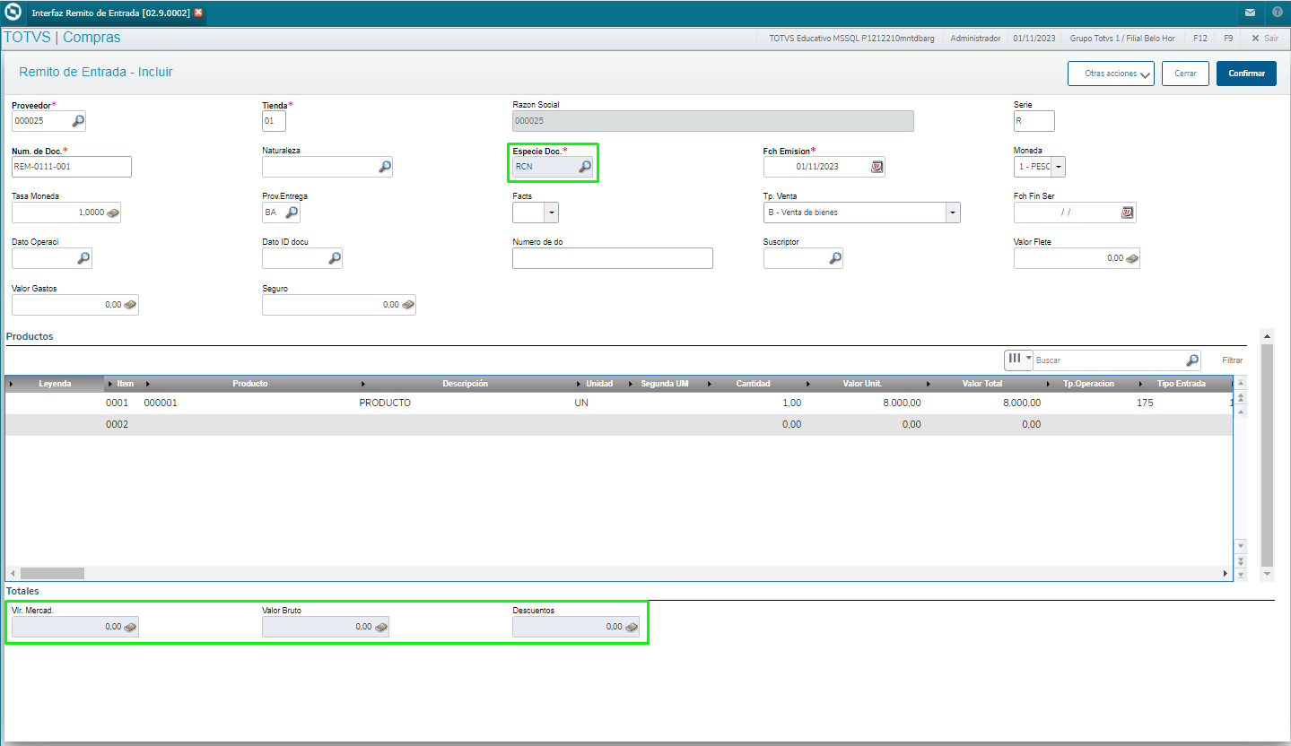Open Dato ID docu lookup magnifier

(335, 258)
